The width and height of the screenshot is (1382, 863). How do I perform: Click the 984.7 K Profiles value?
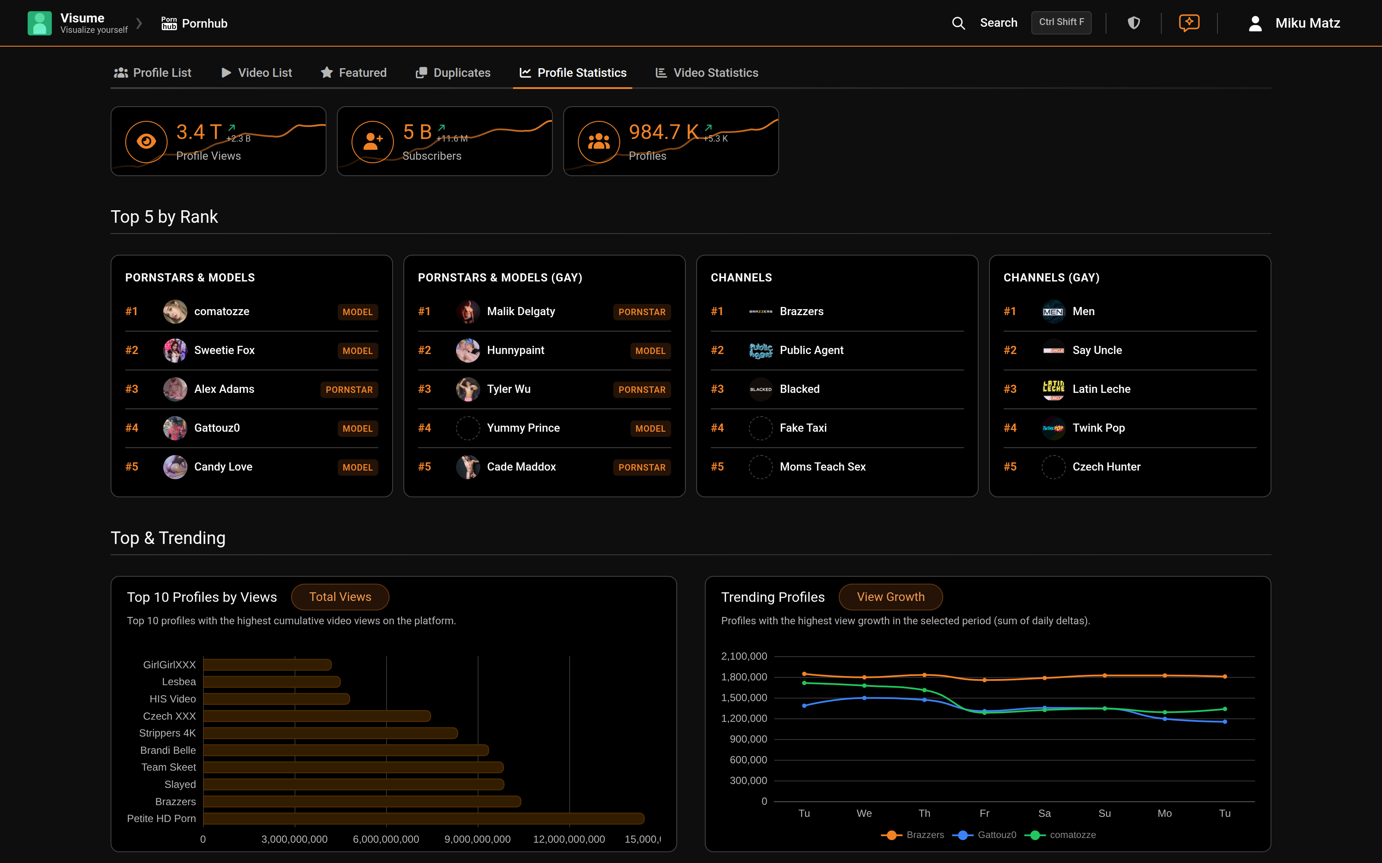663,132
